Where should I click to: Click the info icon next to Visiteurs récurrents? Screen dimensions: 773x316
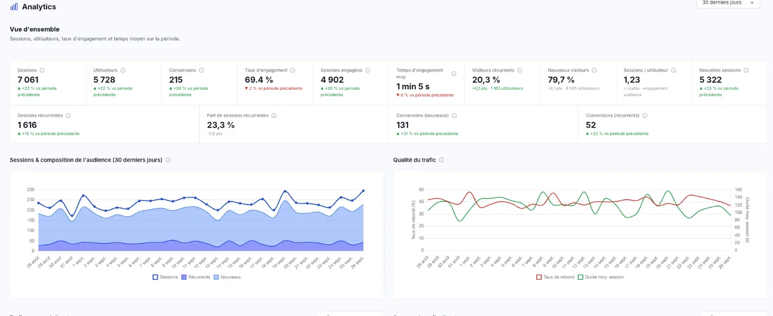pos(520,70)
